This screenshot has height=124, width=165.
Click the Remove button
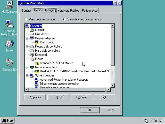coord(81,97)
